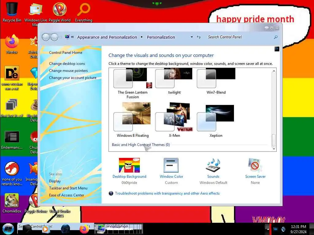Click the theme list scrollbar thumb
The height and width of the screenshot is (235, 314).
point(274,140)
